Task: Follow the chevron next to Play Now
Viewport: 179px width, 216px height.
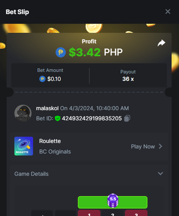Action: [160, 146]
